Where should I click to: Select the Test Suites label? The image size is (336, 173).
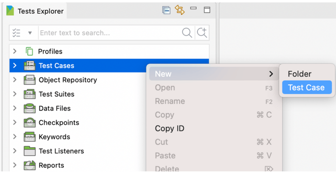click(x=57, y=94)
